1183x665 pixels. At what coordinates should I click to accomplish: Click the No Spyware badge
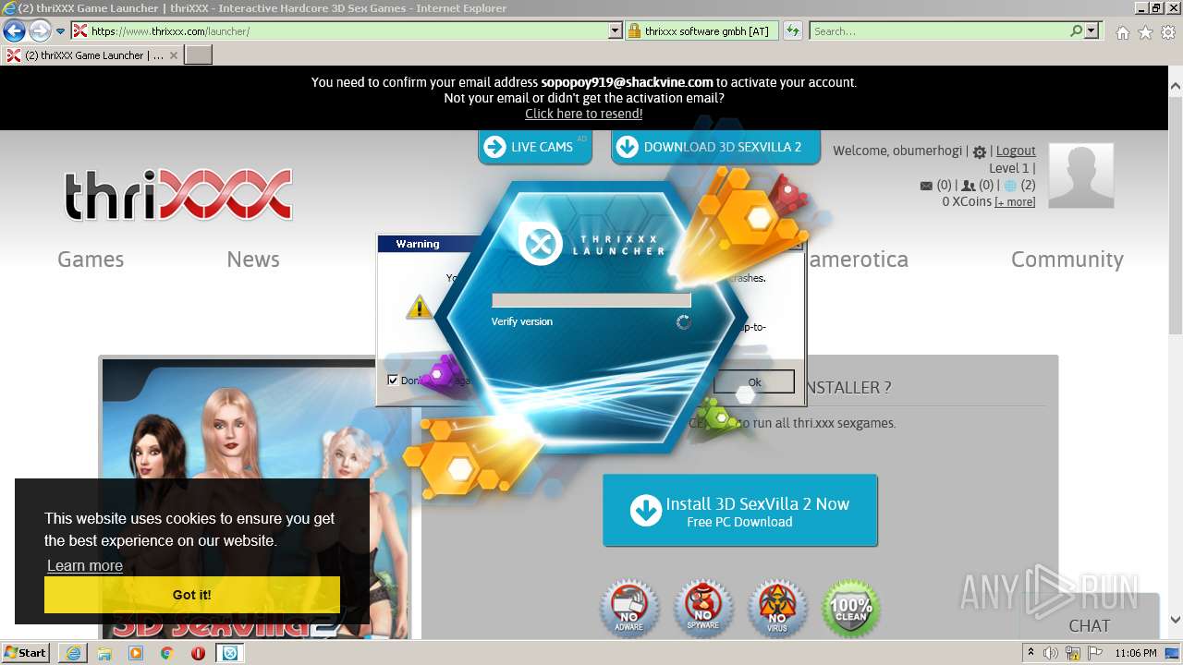click(703, 610)
